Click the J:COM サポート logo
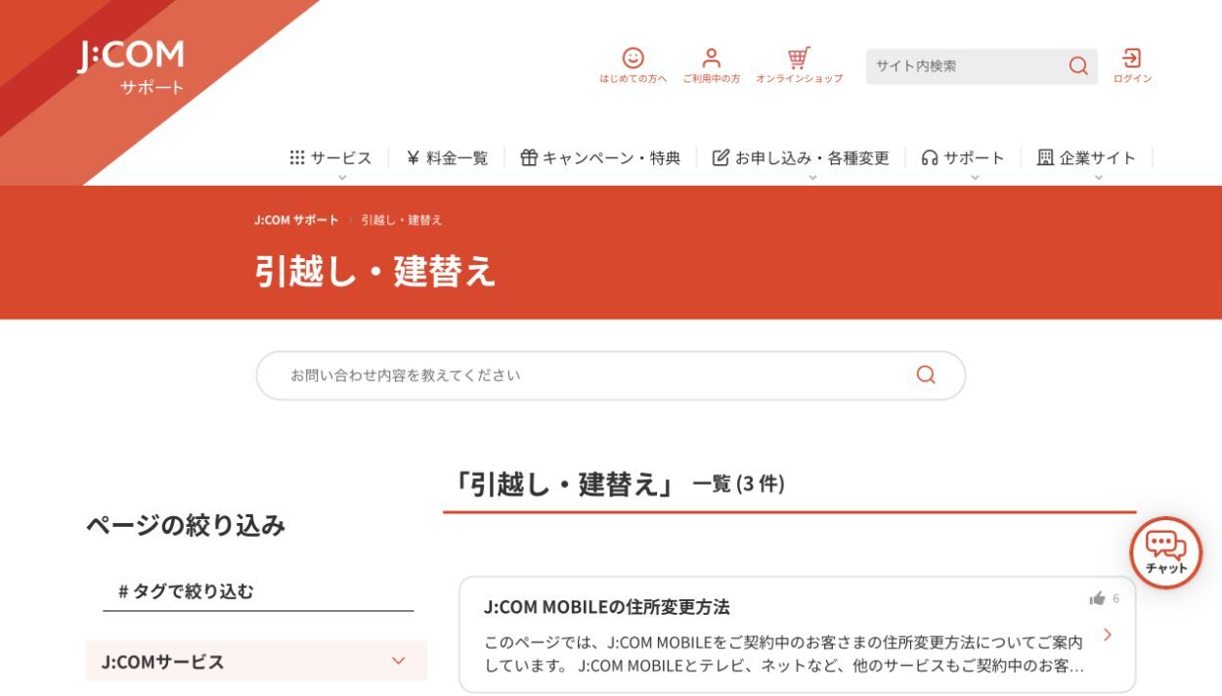The height and width of the screenshot is (696, 1222). (131, 67)
